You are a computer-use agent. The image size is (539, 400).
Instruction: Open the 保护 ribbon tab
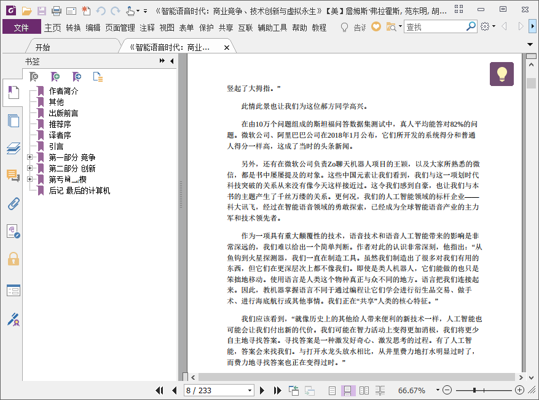point(207,28)
